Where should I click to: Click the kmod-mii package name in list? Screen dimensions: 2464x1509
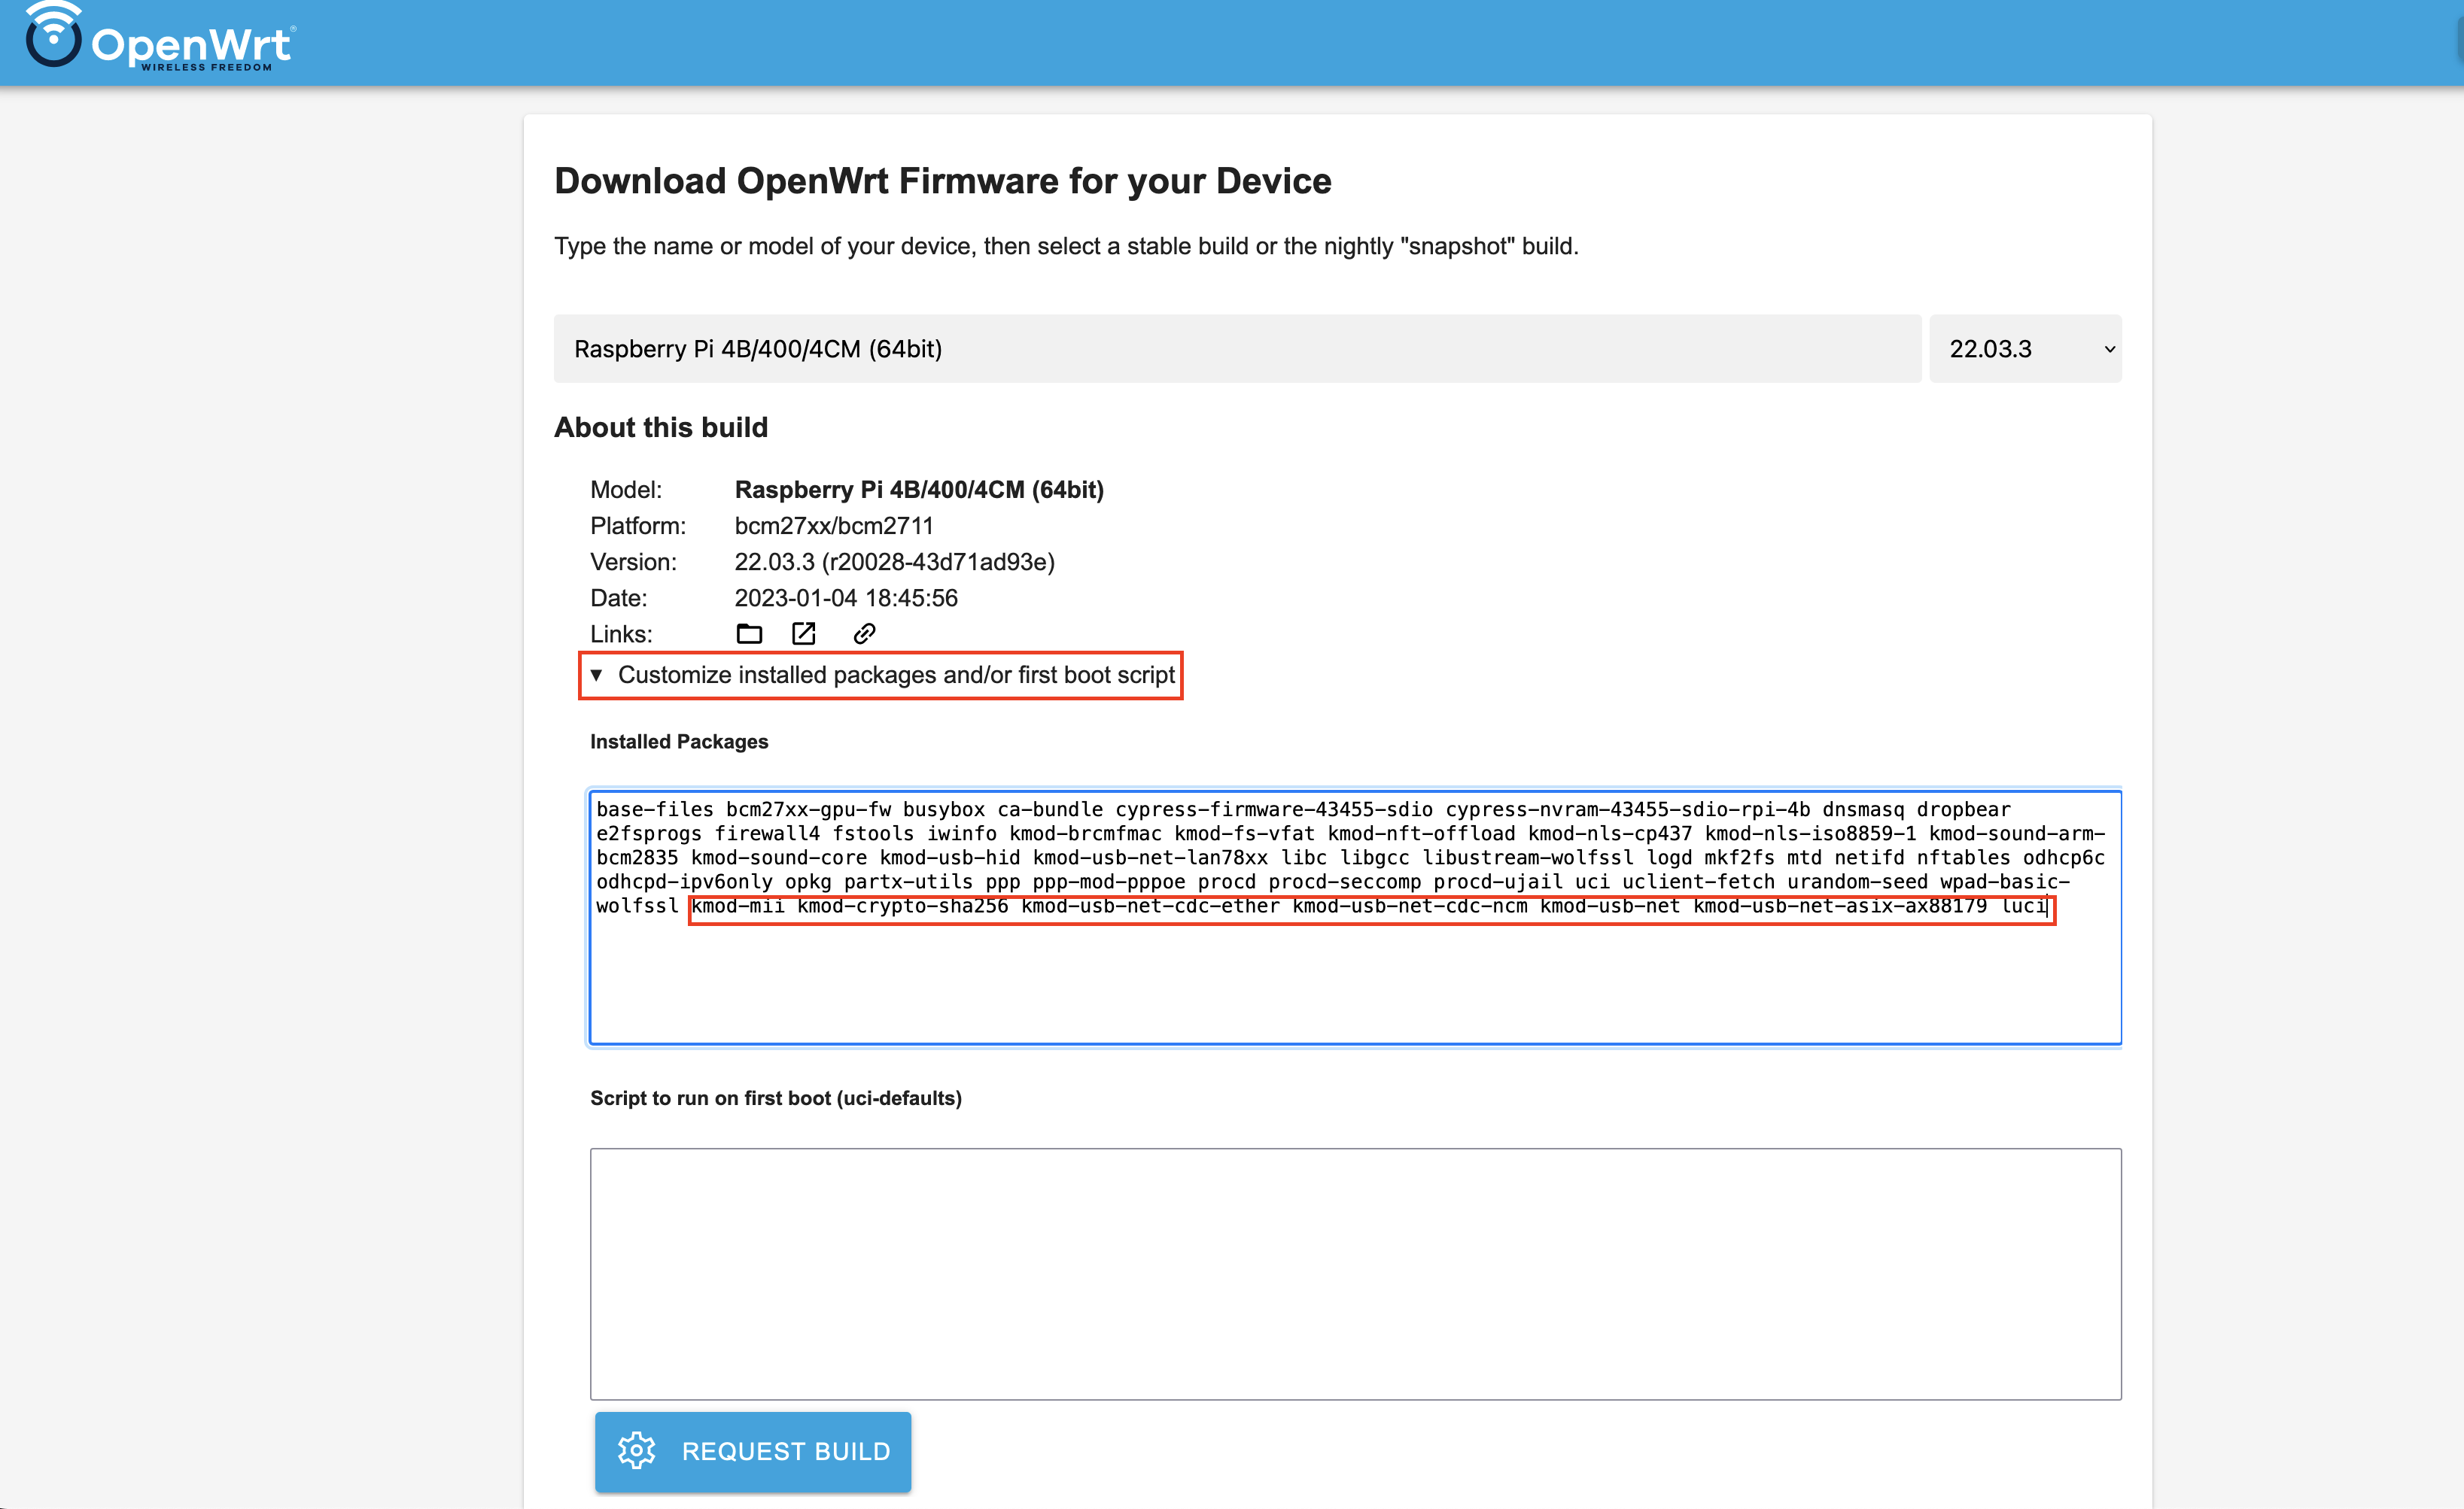[x=738, y=906]
